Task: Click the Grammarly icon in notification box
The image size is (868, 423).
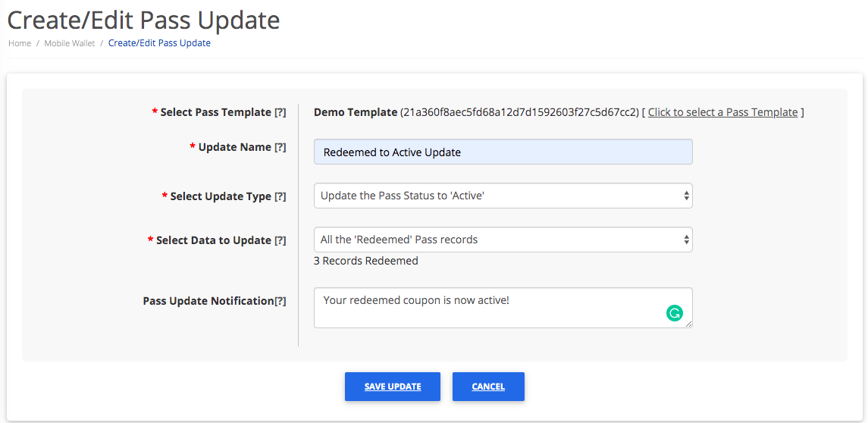Action: pos(674,313)
